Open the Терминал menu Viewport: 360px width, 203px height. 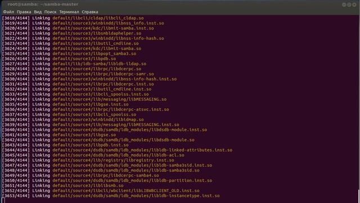[x=69, y=12]
